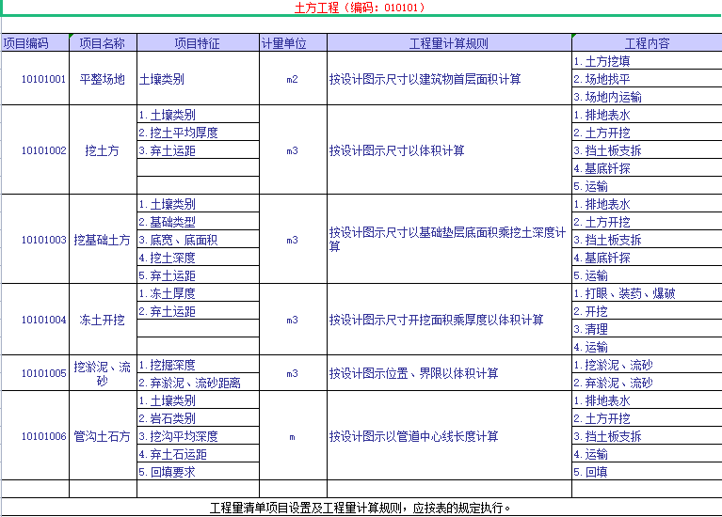Screen dimensions: 722x517
Task: Select content cell 3.场地内运输
Action: (x=647, y=97)
